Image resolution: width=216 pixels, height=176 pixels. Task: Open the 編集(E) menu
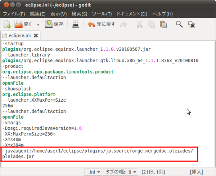38,14
